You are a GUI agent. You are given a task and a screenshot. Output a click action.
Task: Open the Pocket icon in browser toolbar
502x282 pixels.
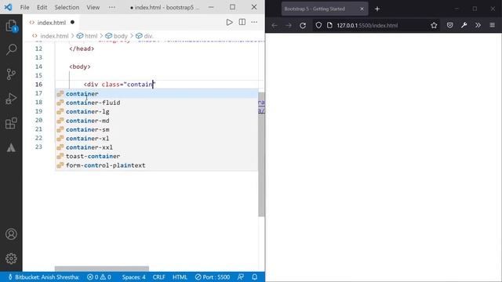[x=449, y=25]
